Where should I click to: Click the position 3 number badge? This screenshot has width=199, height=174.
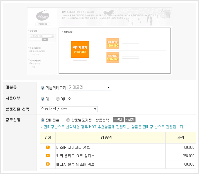point(48,164)
